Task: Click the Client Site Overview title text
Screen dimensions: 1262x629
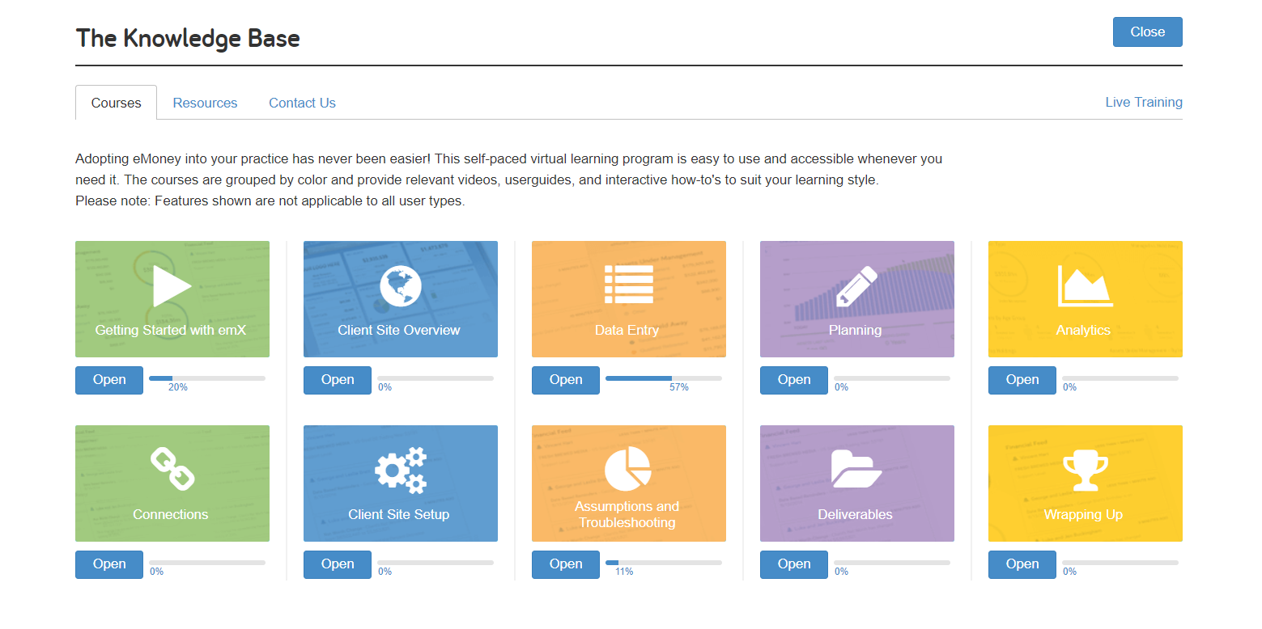Action: 399,330
